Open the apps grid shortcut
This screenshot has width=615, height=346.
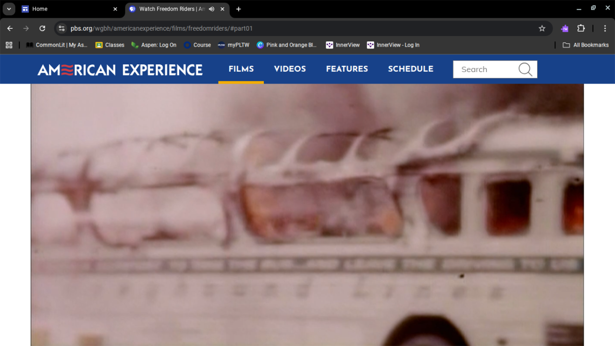pos(9,45)
